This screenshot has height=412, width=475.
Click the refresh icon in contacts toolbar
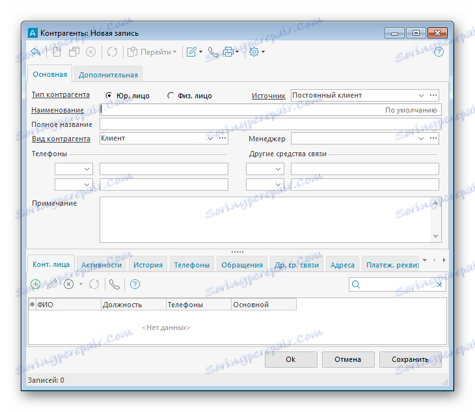click(94, 284)
